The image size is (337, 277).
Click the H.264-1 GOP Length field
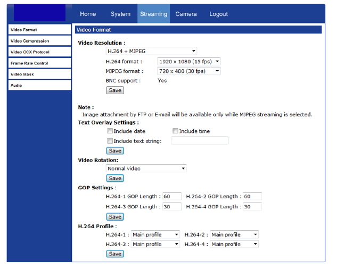point(171,197)
